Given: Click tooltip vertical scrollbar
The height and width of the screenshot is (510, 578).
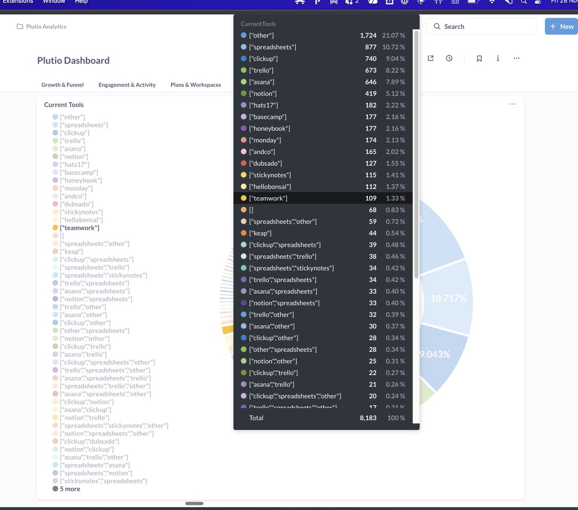Looking at the screenshot, I should tap(416, 154).
